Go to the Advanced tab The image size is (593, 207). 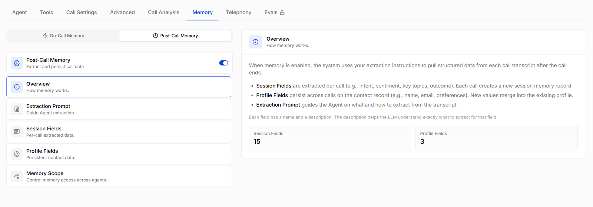pyautogui.click(x=122, y=12)
